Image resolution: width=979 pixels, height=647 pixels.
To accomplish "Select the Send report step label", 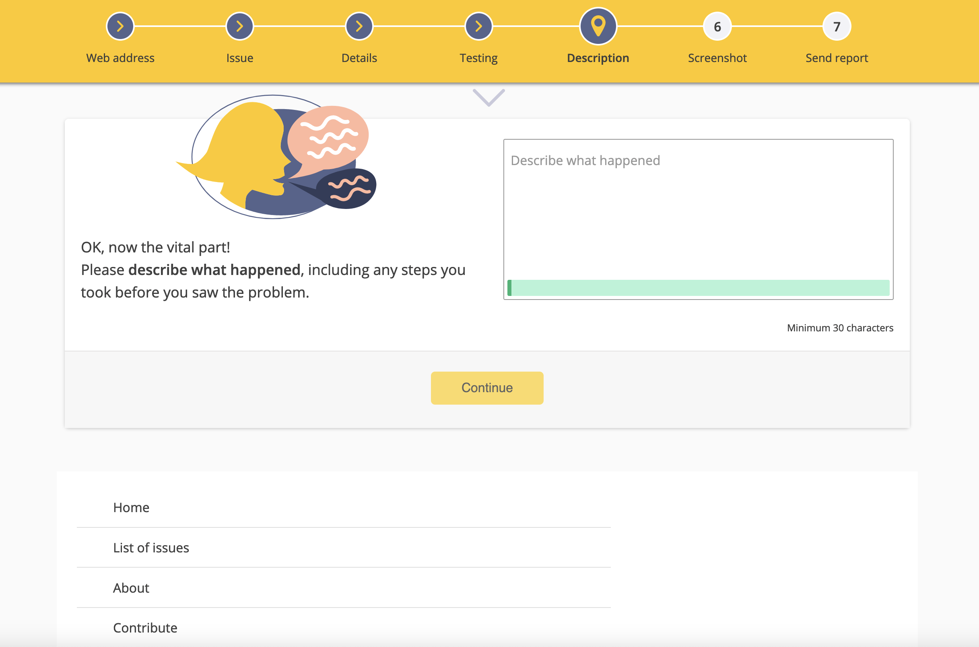I will (837, 58).
